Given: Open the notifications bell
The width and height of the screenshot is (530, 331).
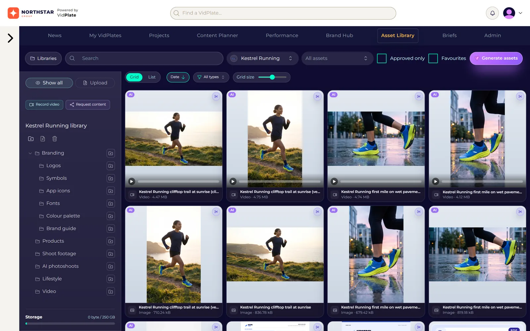Looking at the screenshot, I should pos(492,13).
